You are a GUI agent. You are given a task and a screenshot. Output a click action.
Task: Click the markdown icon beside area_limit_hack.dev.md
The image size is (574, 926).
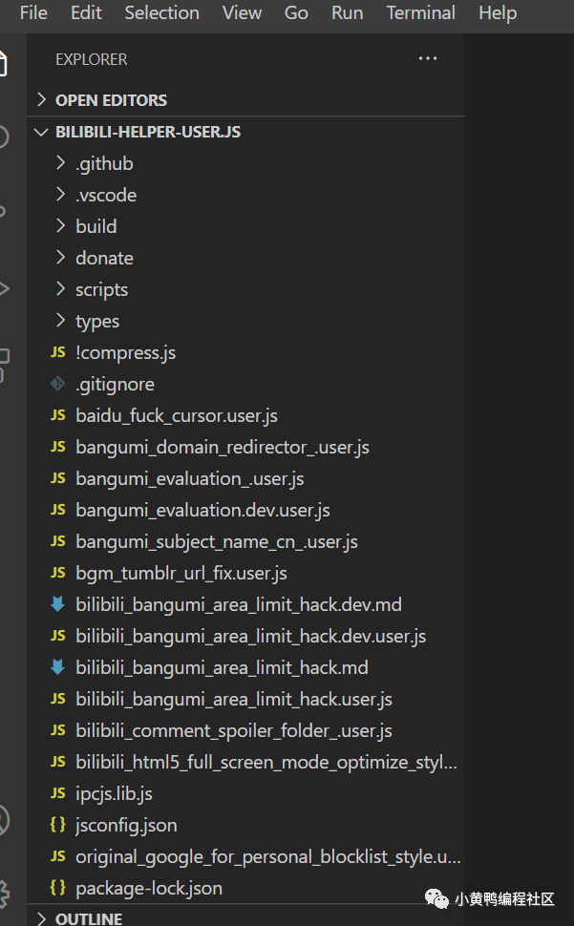point(58,604)
